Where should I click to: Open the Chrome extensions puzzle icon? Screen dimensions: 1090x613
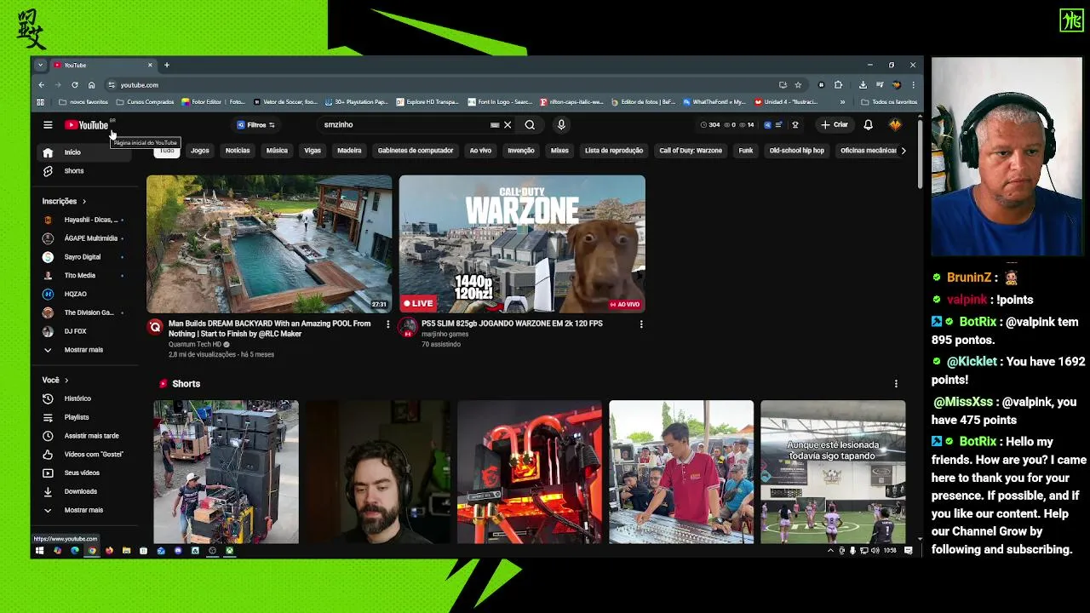point(838,85)
